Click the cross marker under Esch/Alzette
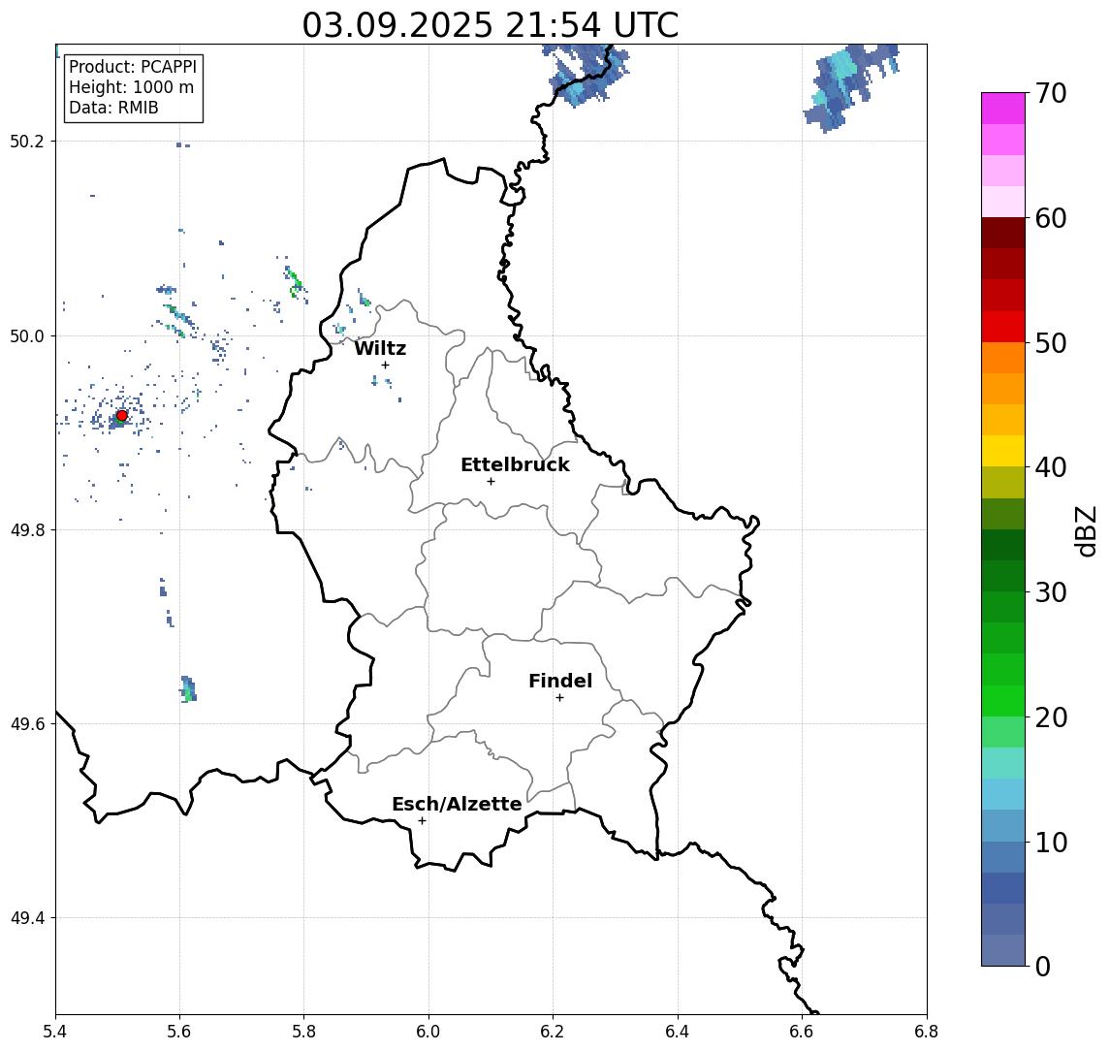The image size is (1110, 1051). point(422,821)
